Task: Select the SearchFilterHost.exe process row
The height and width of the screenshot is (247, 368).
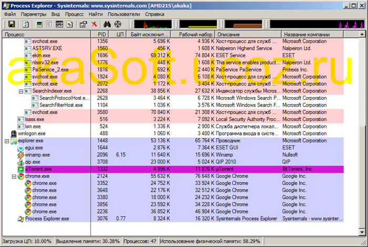Action: 173,105
